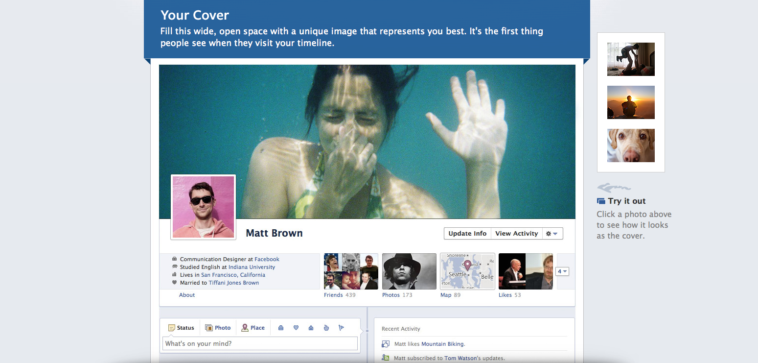
Task: Expand the '4' more sections dropdown
Action: (x=562, y=271)
